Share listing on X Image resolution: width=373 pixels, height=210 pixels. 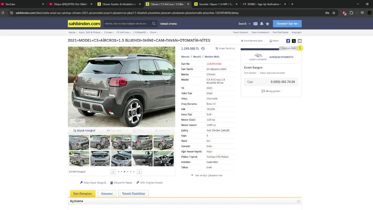(294, 41)
